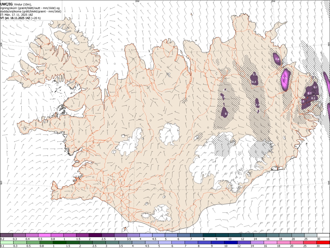Select the light lavender 4 snow legend swatch
The image size is (330, 248).
tap(146, 235)
